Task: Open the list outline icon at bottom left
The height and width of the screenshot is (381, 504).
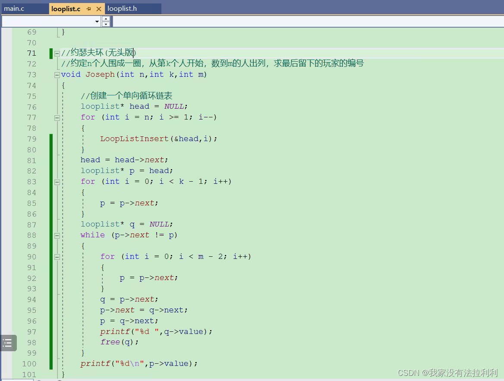Action: 8,343
